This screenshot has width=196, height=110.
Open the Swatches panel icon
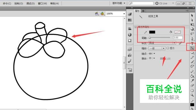[x=130, y=20]
